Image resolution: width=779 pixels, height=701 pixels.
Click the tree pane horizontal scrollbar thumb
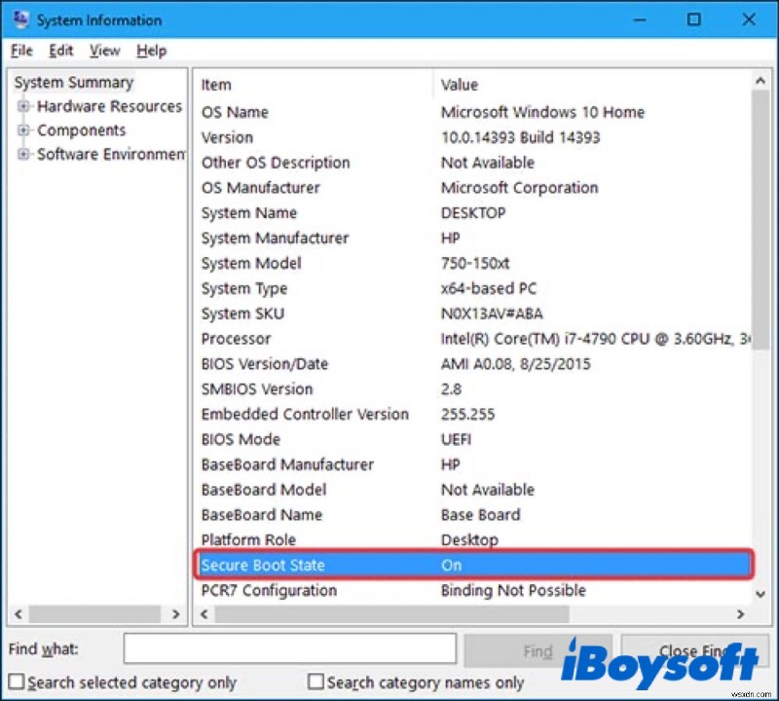[94, 614]
